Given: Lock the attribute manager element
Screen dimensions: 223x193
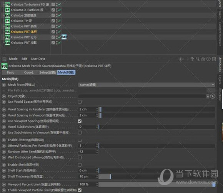Looking at the screenshot, I should click(x=203, y=59).
